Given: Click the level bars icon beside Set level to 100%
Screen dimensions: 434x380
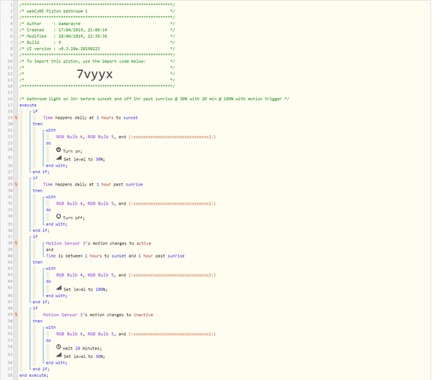Looking at the screenshot, I should 59,288.
